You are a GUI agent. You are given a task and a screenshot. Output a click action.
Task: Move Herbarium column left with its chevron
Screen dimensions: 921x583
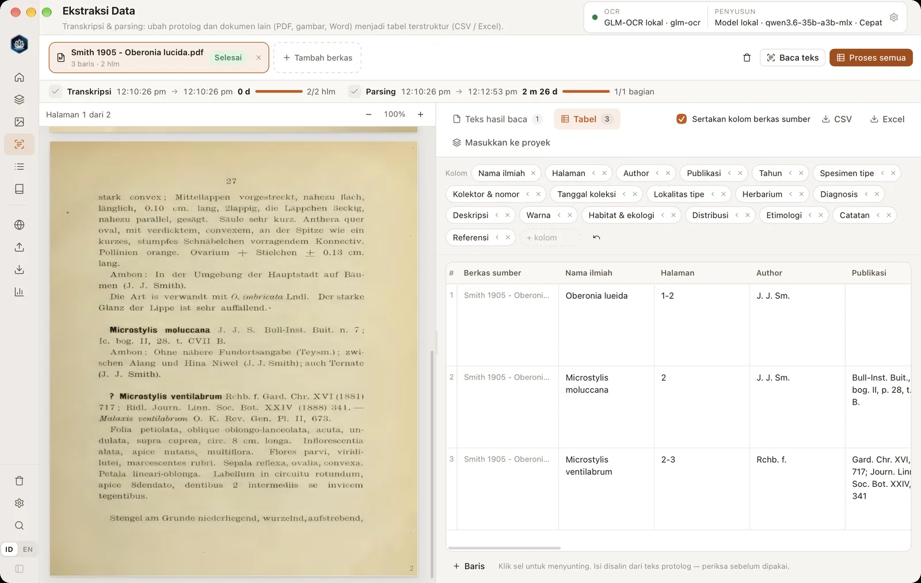pyautogui.click(x=790, y=195)
